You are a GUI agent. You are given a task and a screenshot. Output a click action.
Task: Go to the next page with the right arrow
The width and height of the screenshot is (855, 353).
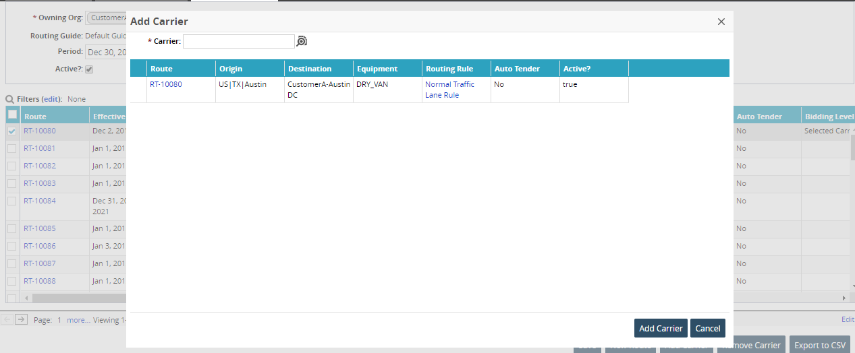point(22,320)
